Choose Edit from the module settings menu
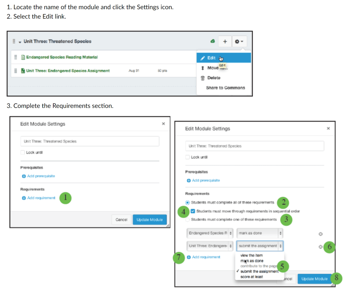Viewport: 350px width, 291px height. 211,58
